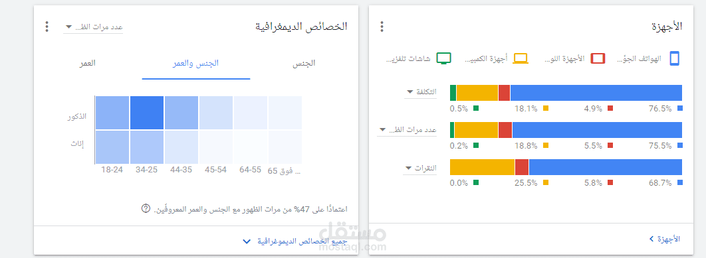This screenshot has width=706, height=258.
Task: Open the impressions dropdown in the devices card
Action: pyautogui.click(x=407, y=130)
